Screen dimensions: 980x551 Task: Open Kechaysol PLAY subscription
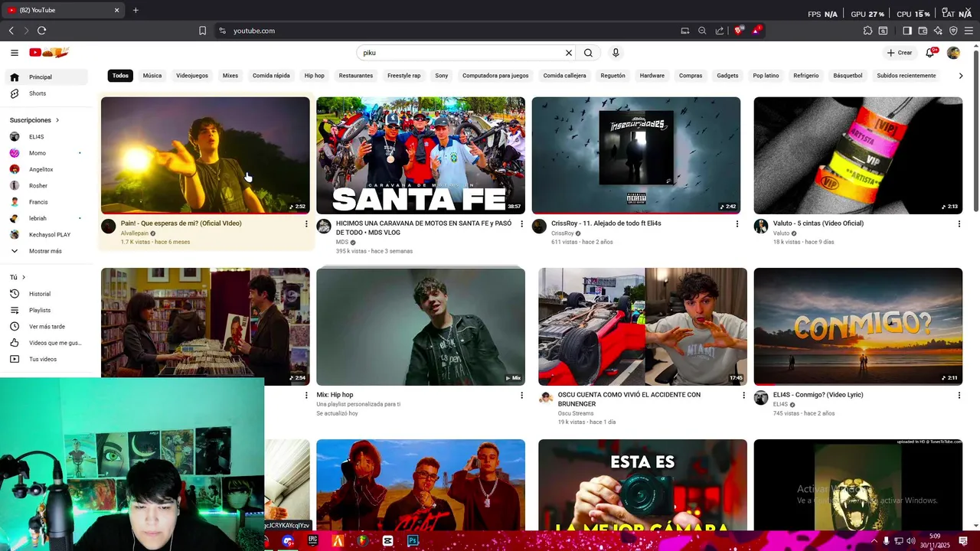48,235
